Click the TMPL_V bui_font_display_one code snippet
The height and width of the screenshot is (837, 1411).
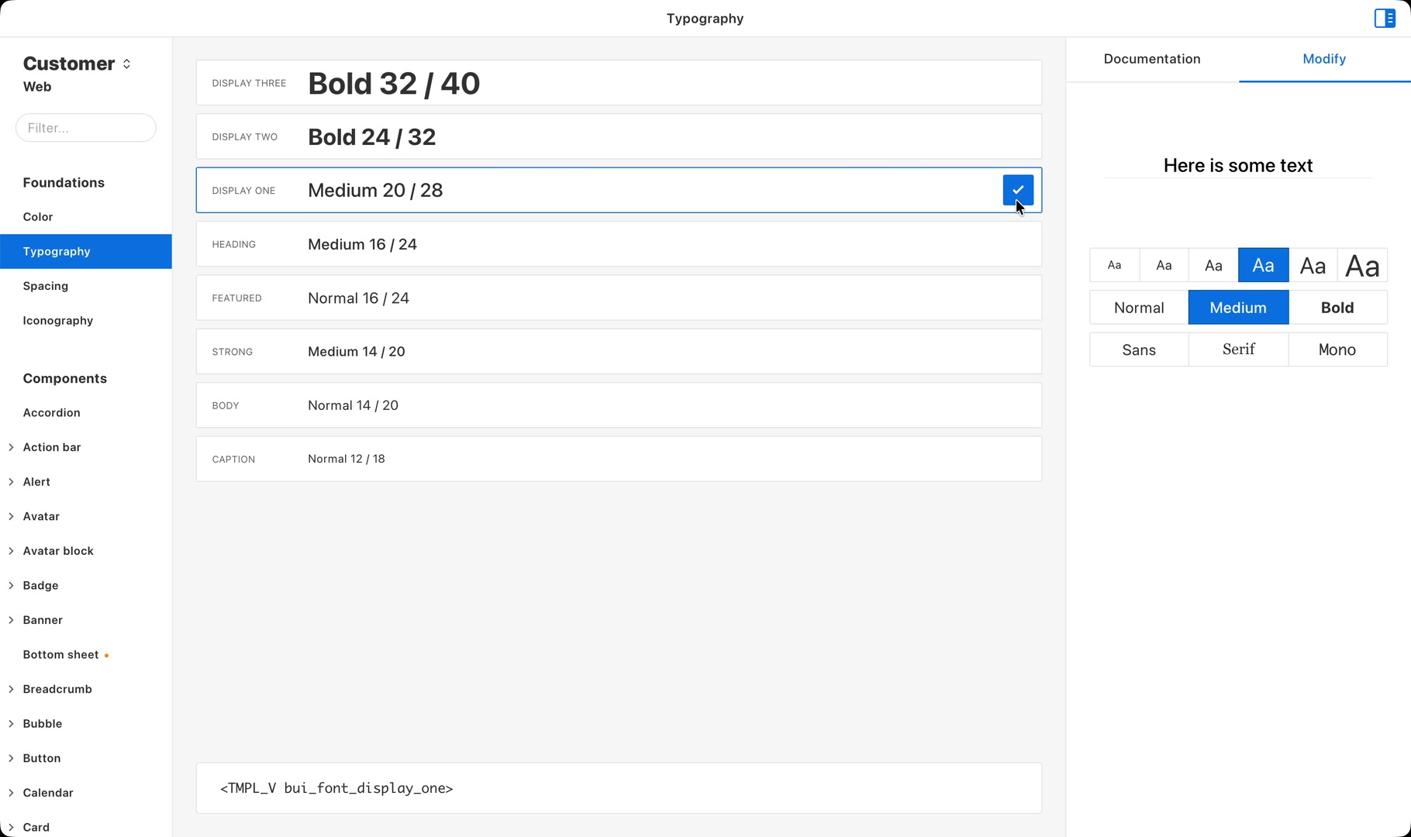(x=619, y=788)
